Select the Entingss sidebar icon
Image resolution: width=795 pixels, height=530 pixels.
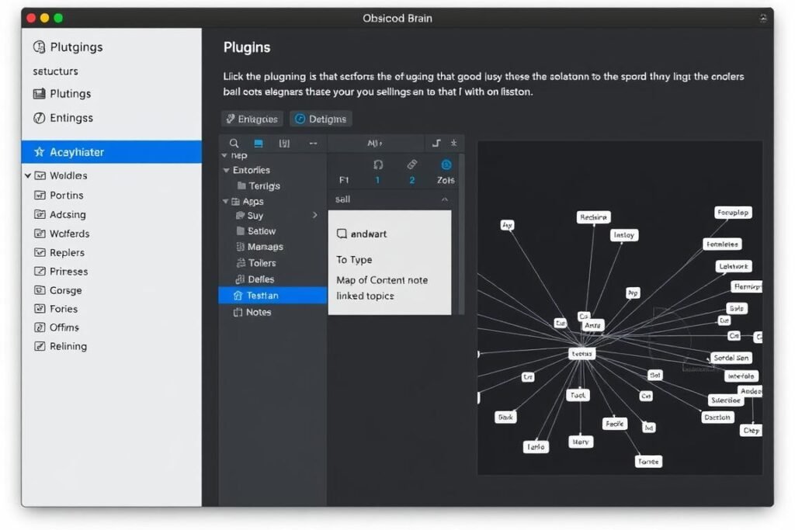[x=38, y=118]
